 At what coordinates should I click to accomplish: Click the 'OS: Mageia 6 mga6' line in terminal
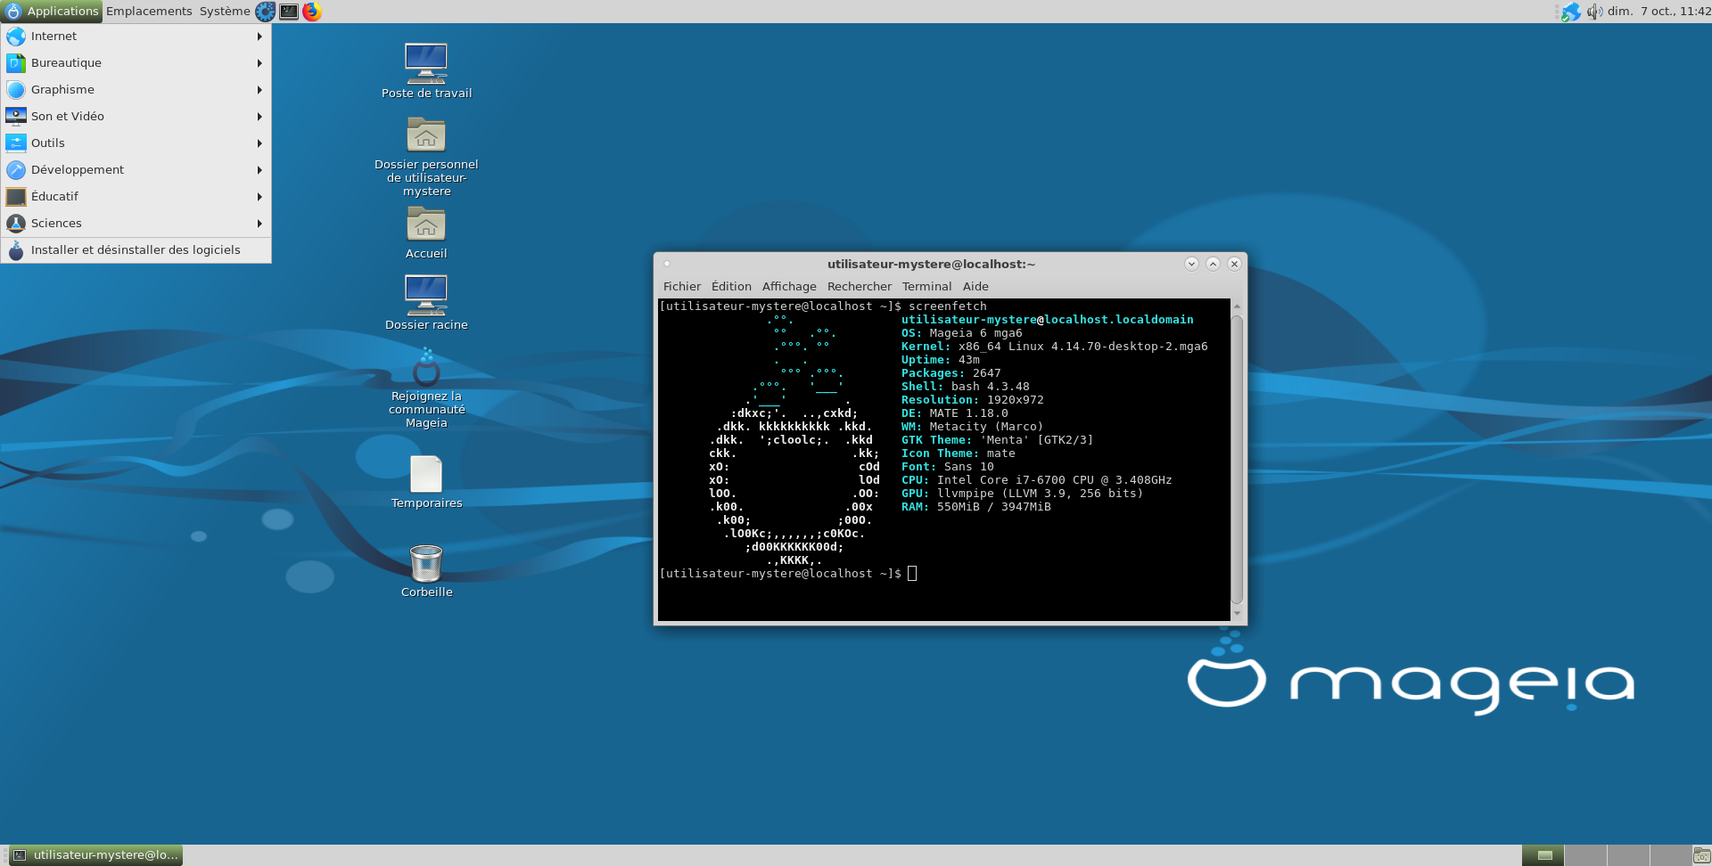pyautogui.click(x=962, y=333)
